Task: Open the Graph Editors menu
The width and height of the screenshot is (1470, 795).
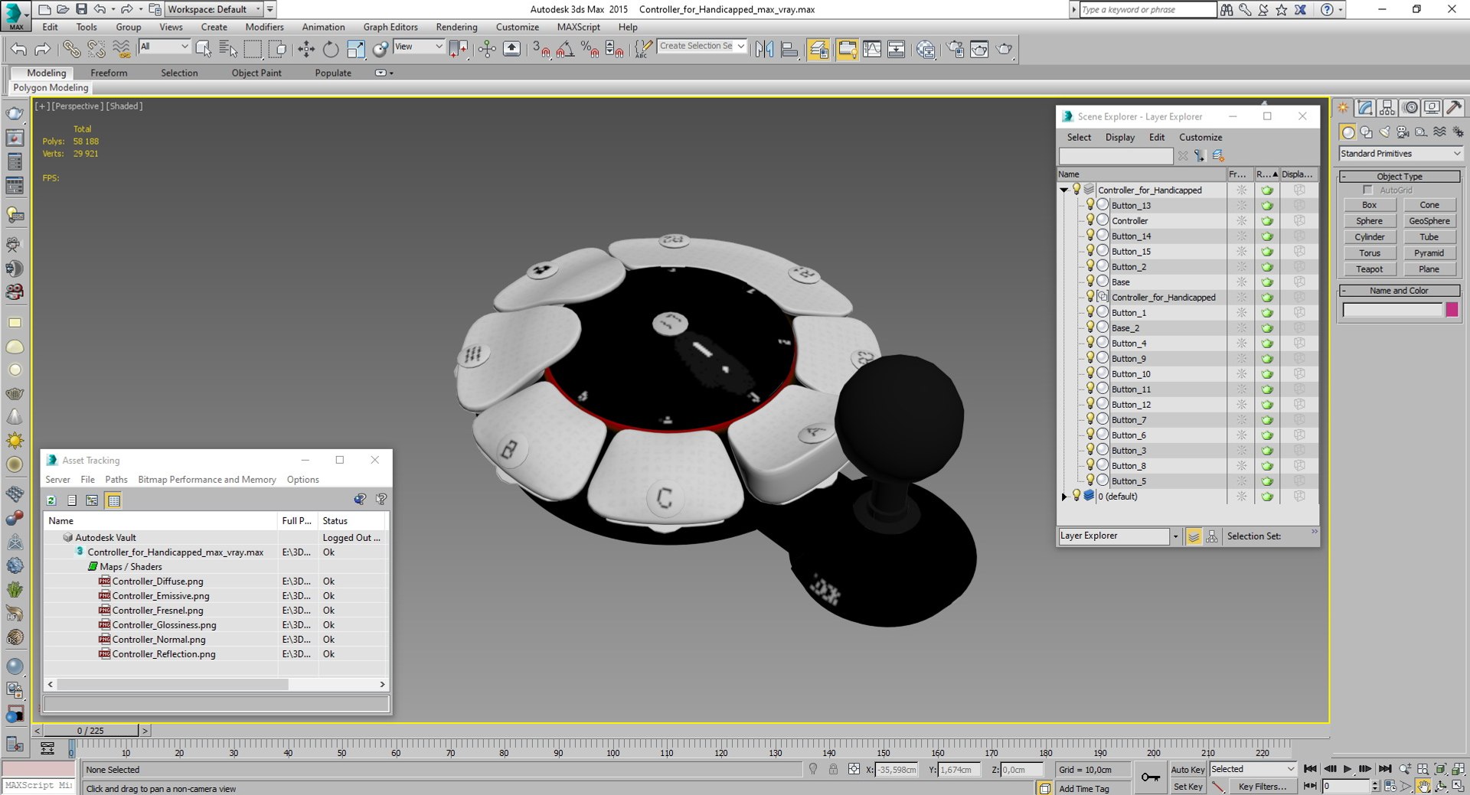Action: pyautogui.click(x=390, y=27)
